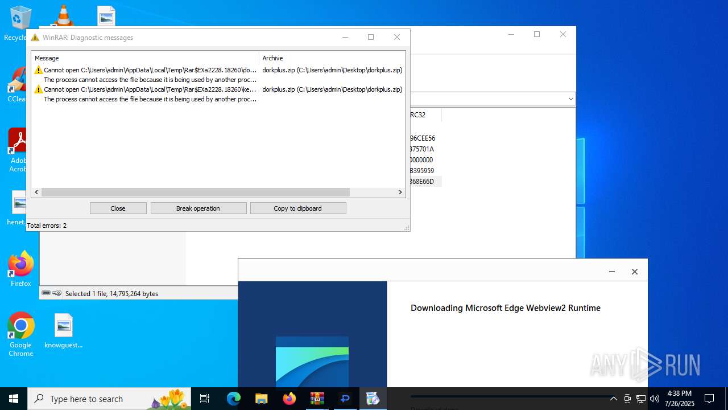This screenshot has height=410, width=728.
Task: Click the network icon in the system tray
Action: tap(641, 399)
